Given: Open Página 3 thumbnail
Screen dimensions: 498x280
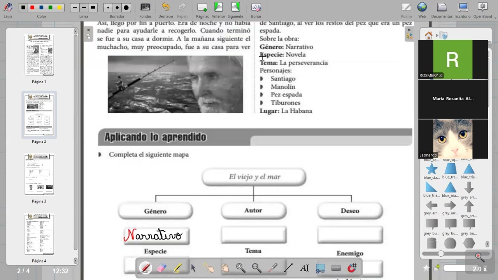Looking at the screenshot, I should point(39,175).
